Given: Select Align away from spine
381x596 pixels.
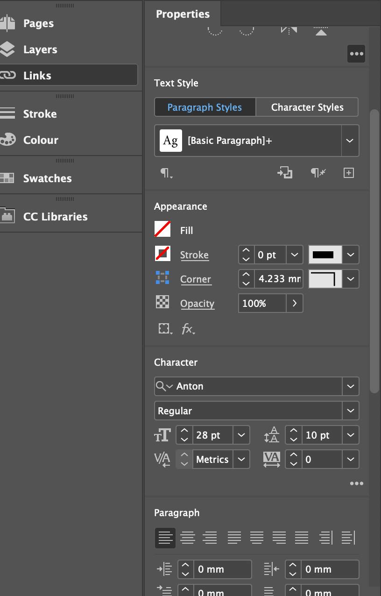Looking at the screenshot, I should click(x=348, y=538).
